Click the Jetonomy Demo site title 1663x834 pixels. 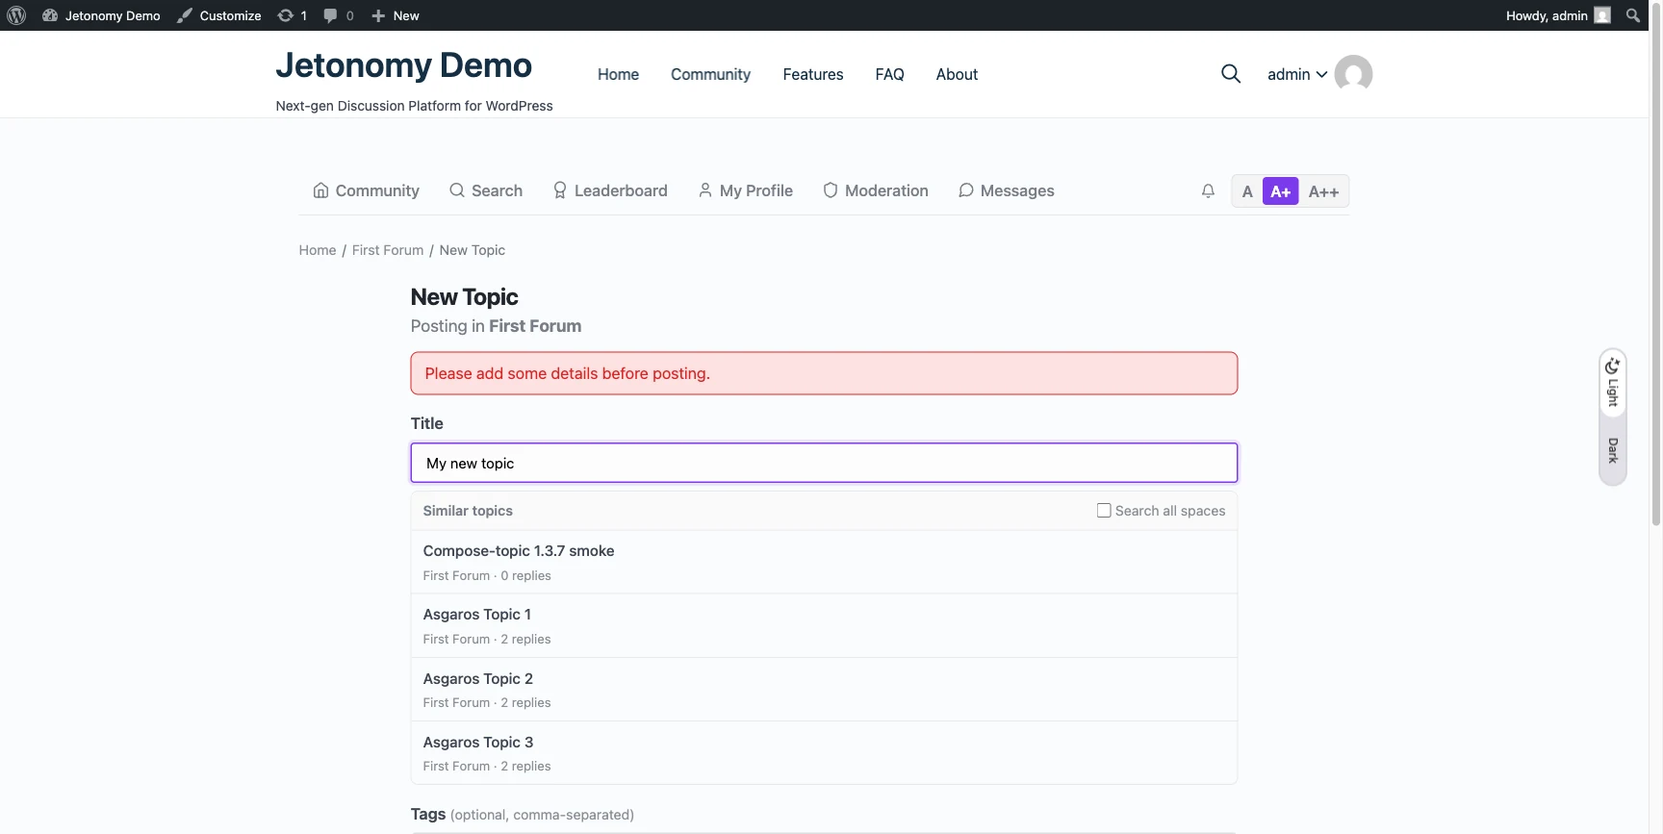[403, 65]
